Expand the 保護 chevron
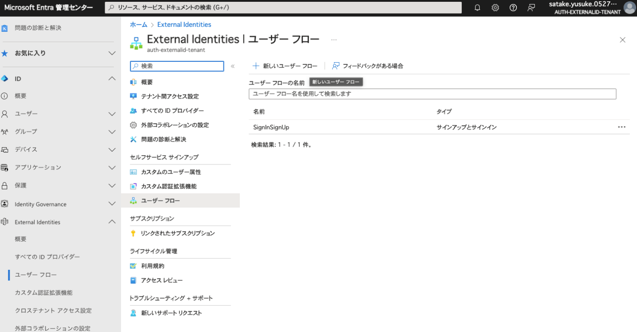 [x=112, y=186]
